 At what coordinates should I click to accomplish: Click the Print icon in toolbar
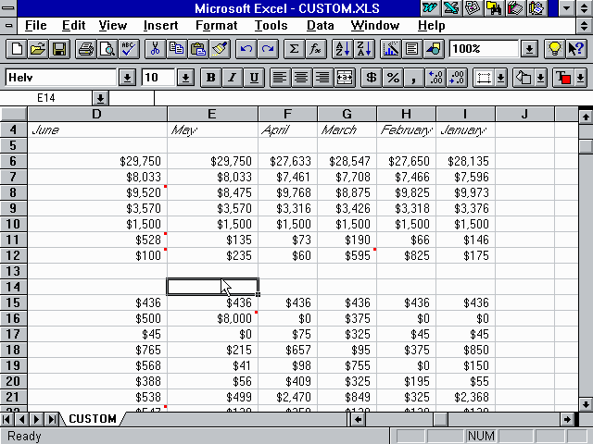pyautogui.click(x=85, y=49)
